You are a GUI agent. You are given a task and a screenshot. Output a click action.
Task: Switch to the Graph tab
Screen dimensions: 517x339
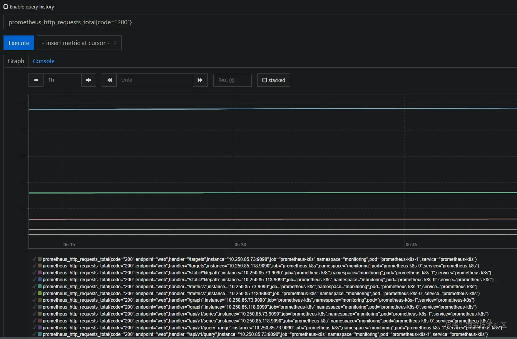(x=16, y=61)
